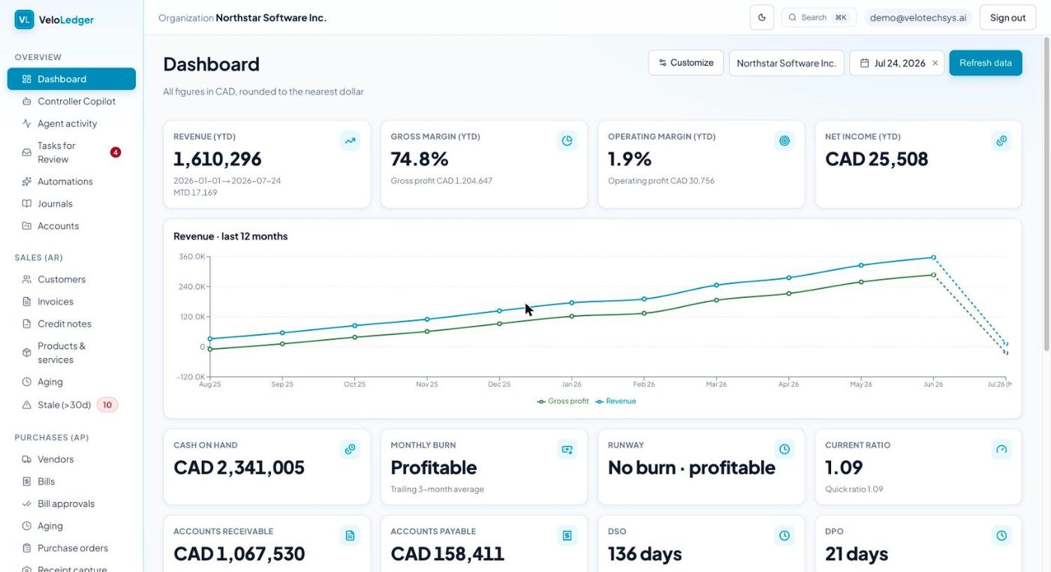Click the Jan 26 Gross profit data point

coord(571,316)
